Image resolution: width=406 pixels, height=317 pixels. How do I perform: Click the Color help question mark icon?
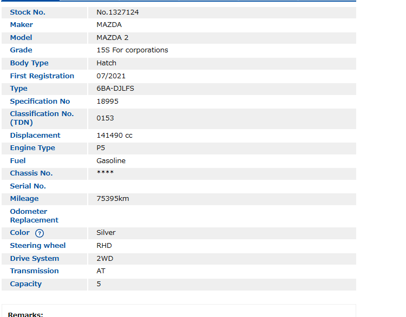point(40,233)
